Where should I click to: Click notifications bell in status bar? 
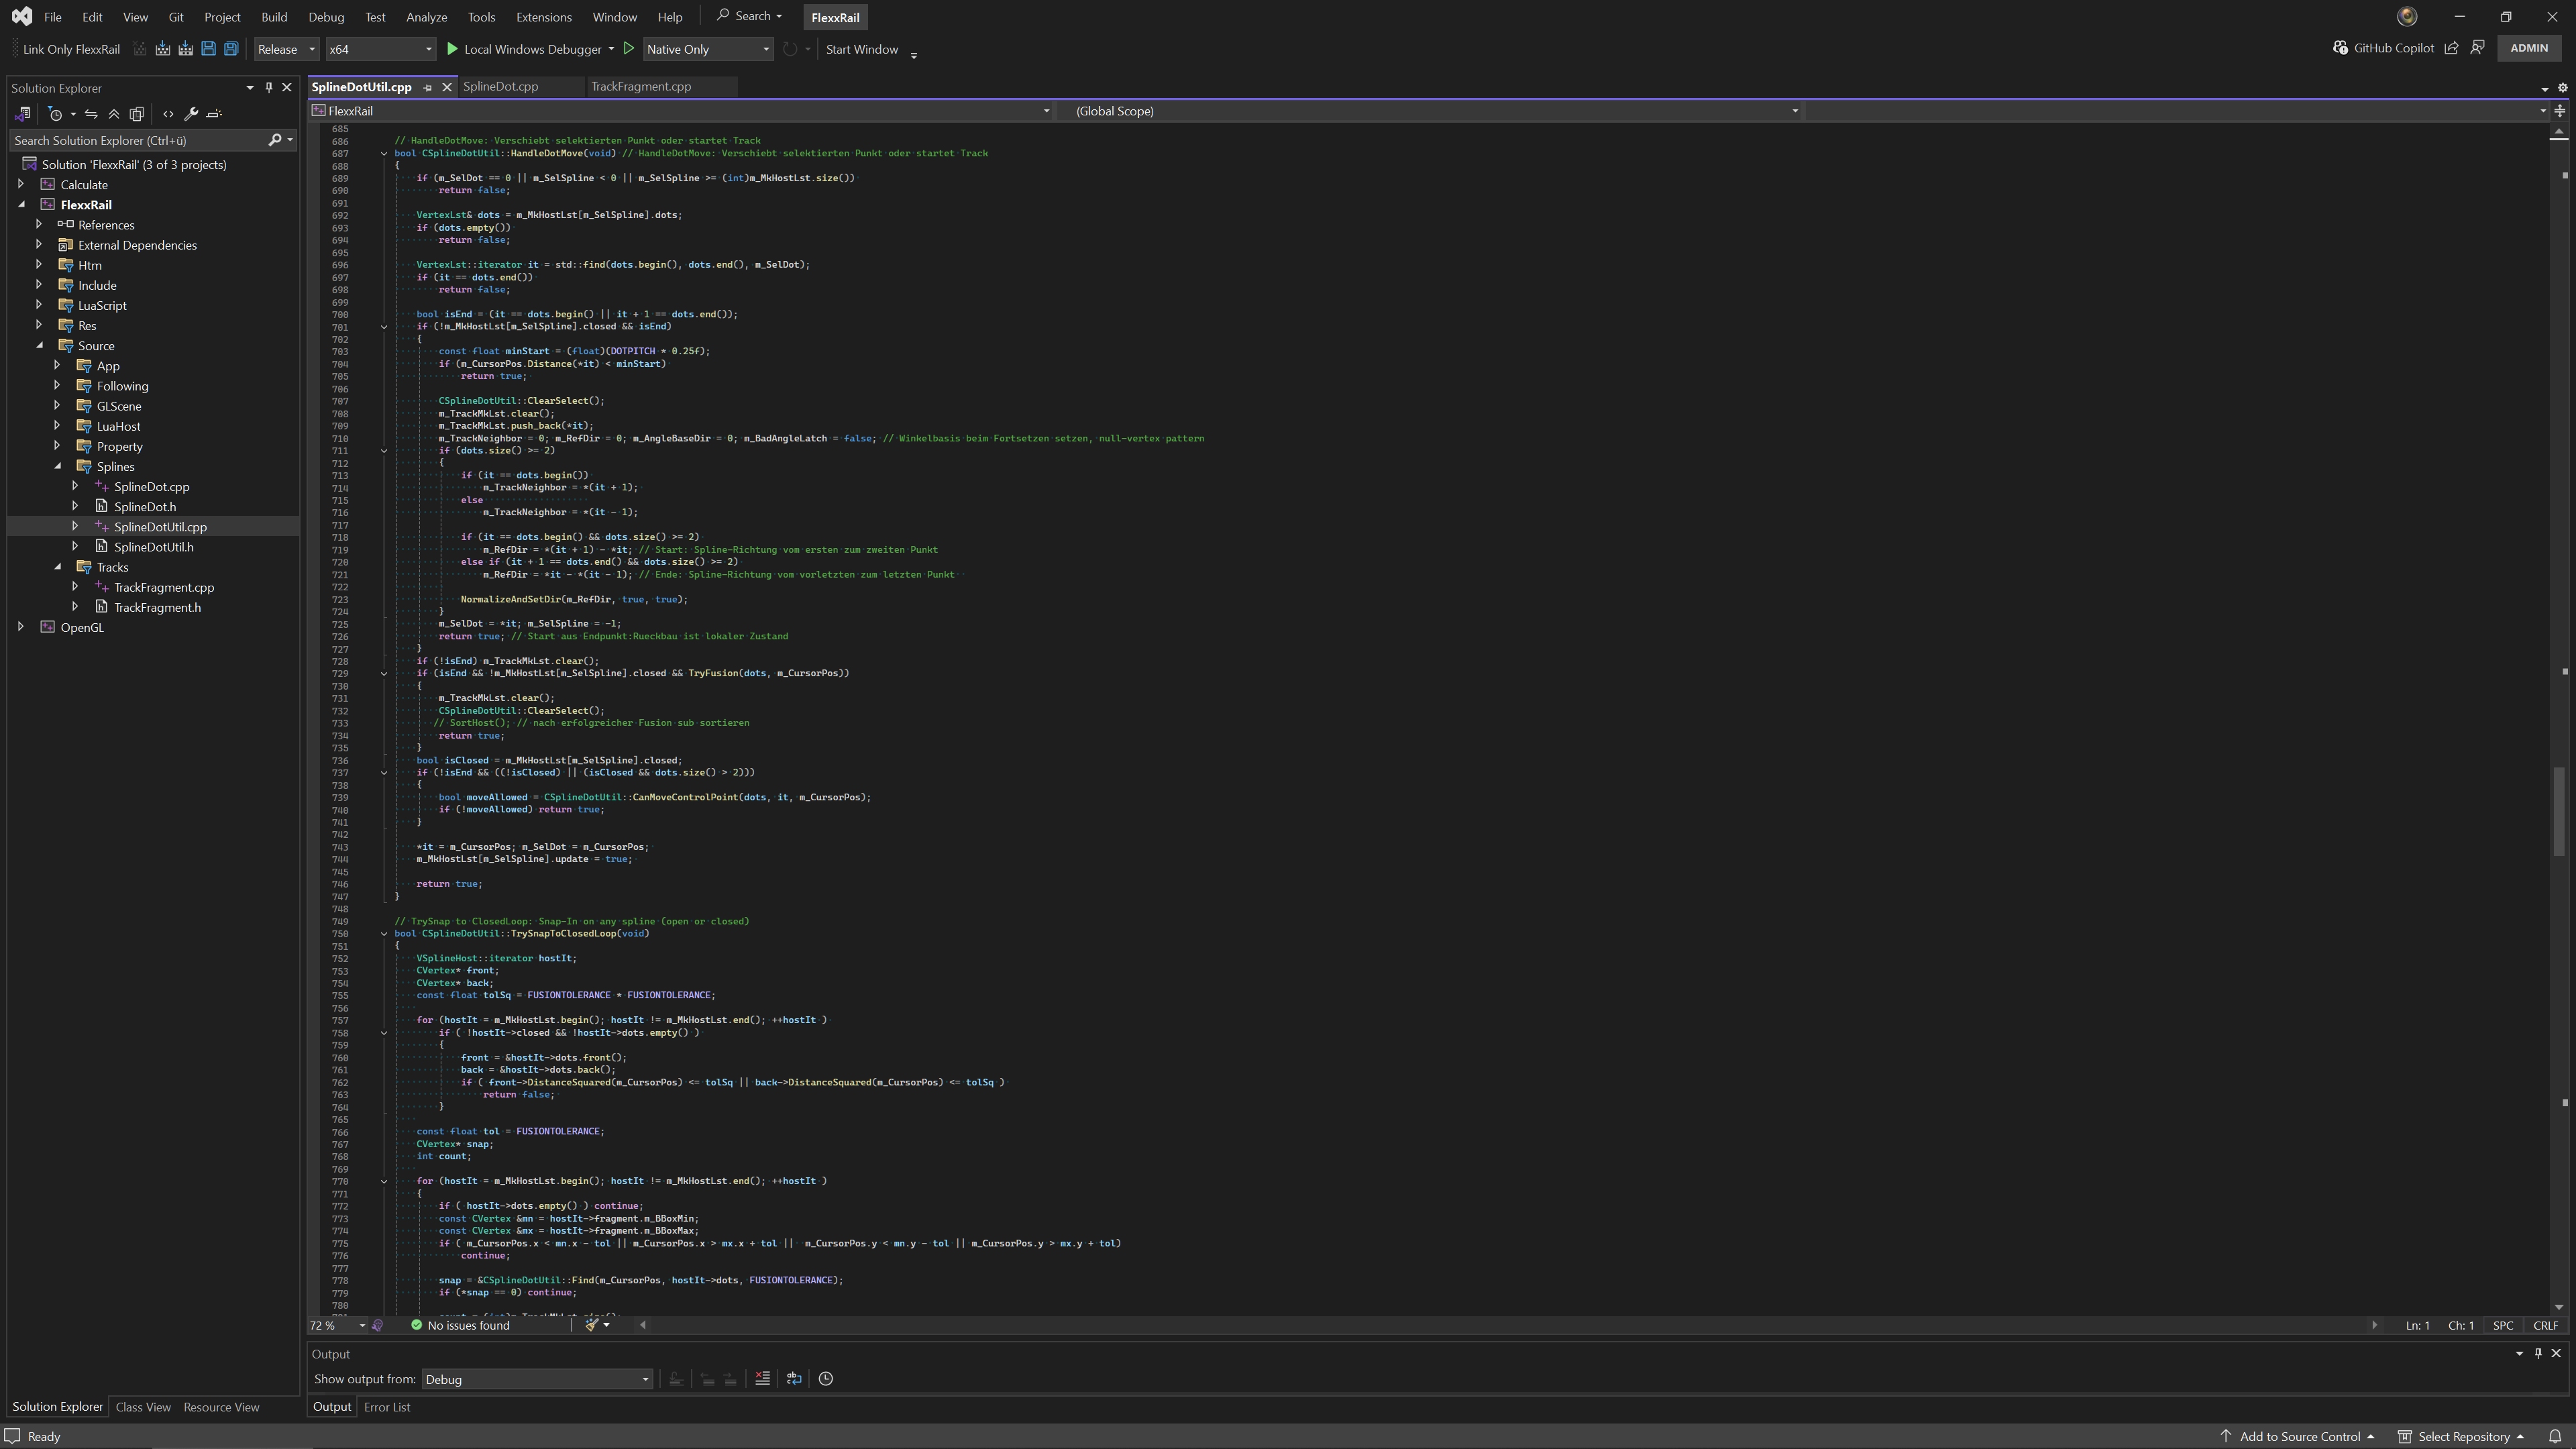pyautogui.click(x=2555, y=1436)
